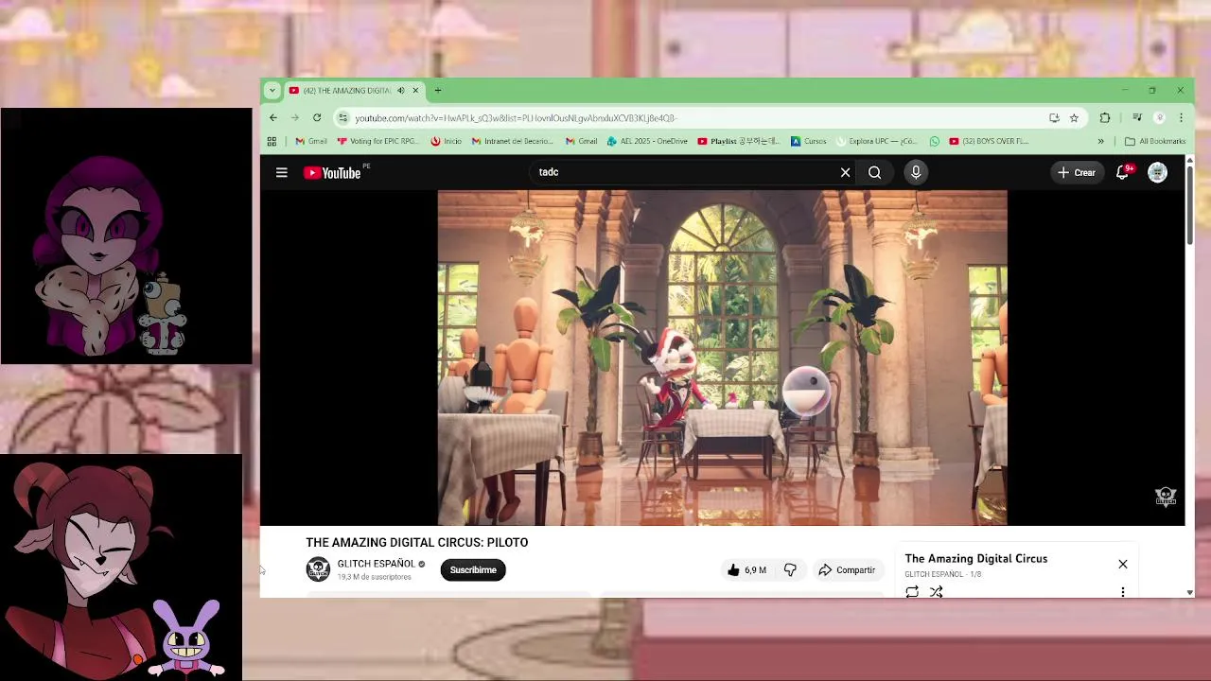Image resolution: width=1211 pixels, height=681 pixels.
Task: Close The Amazing Digital Circus playlist panel
Action: [1123, 564]
